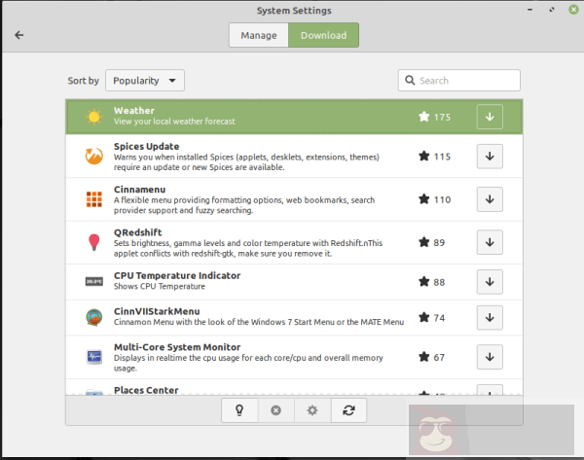Click the Spices Update applet icon
The height and width of the screenshot is (460, 584).
point(94,156)
